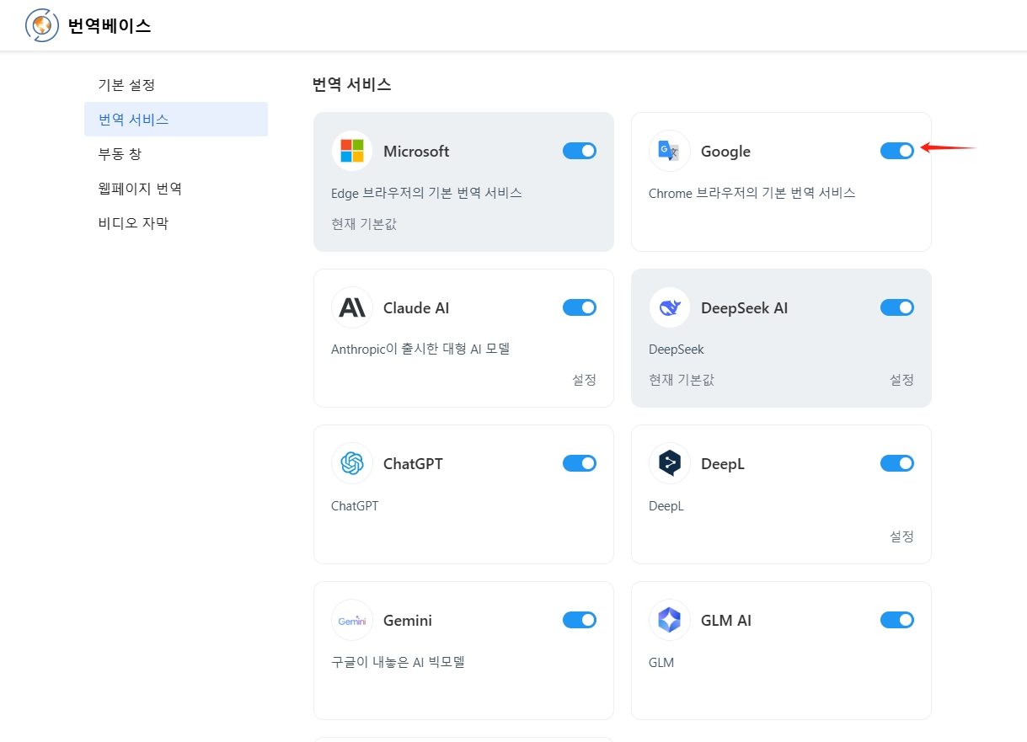
Task: Click the DeepL service title
Action: [x=723, y=464]
